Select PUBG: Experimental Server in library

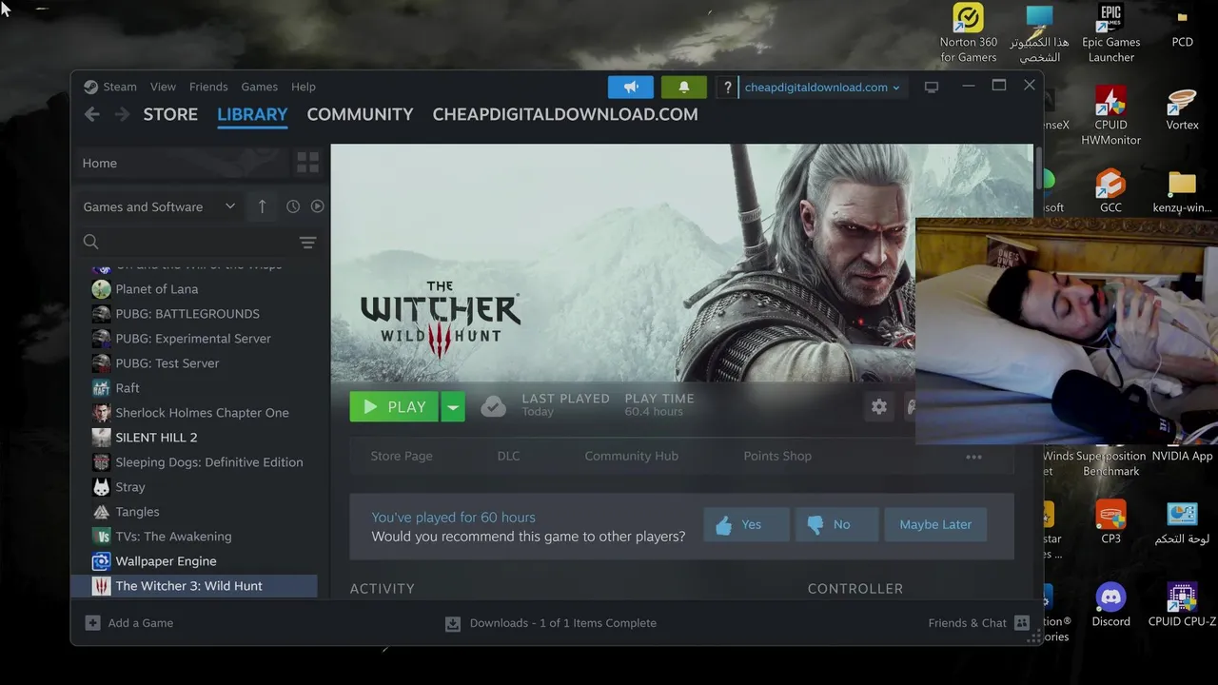tap(195, 339)
